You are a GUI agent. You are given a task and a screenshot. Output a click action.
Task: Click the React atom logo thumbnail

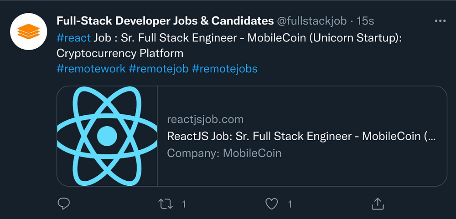point(107,136)
